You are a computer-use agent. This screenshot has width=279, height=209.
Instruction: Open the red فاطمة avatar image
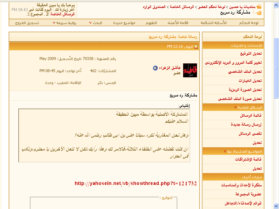(x=190, y=70)
